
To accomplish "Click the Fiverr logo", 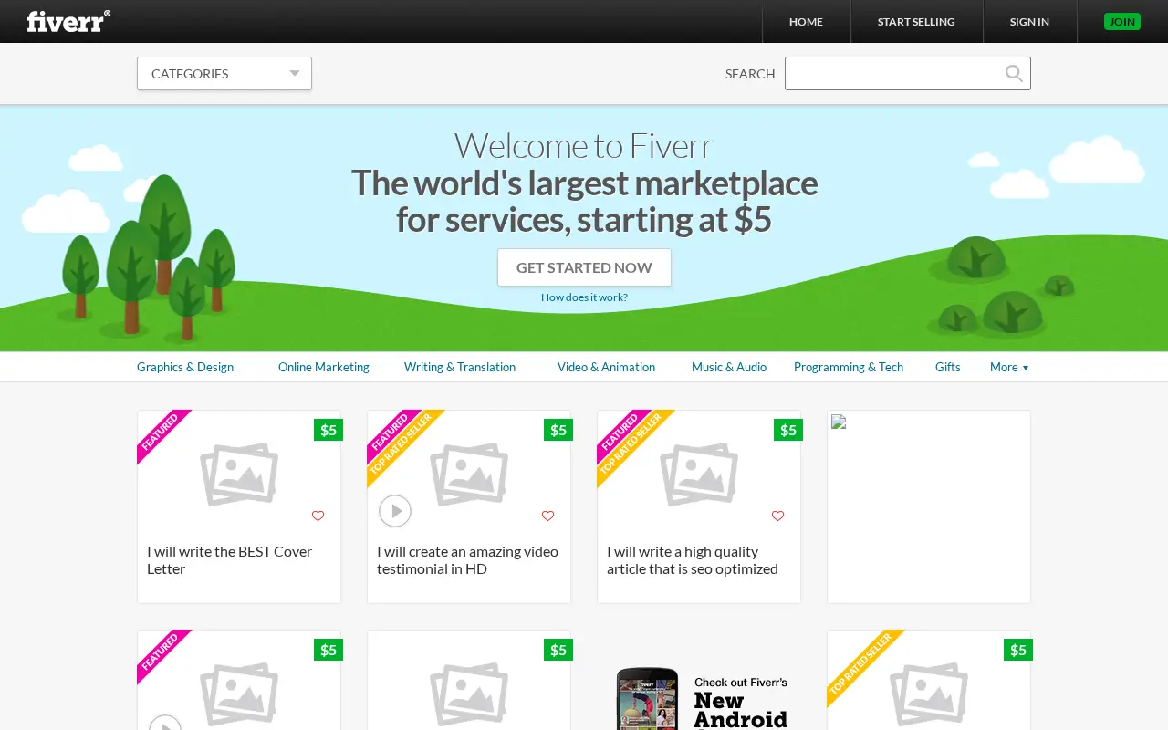I will (68, 21).
